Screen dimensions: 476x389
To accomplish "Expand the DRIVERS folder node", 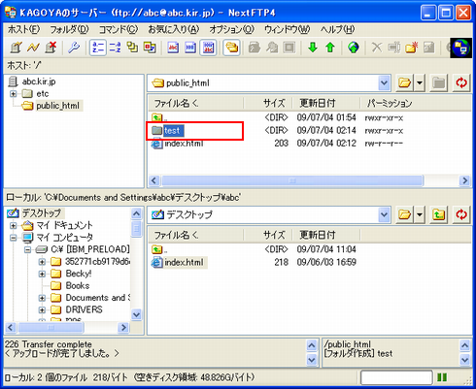I will point(42,309).
